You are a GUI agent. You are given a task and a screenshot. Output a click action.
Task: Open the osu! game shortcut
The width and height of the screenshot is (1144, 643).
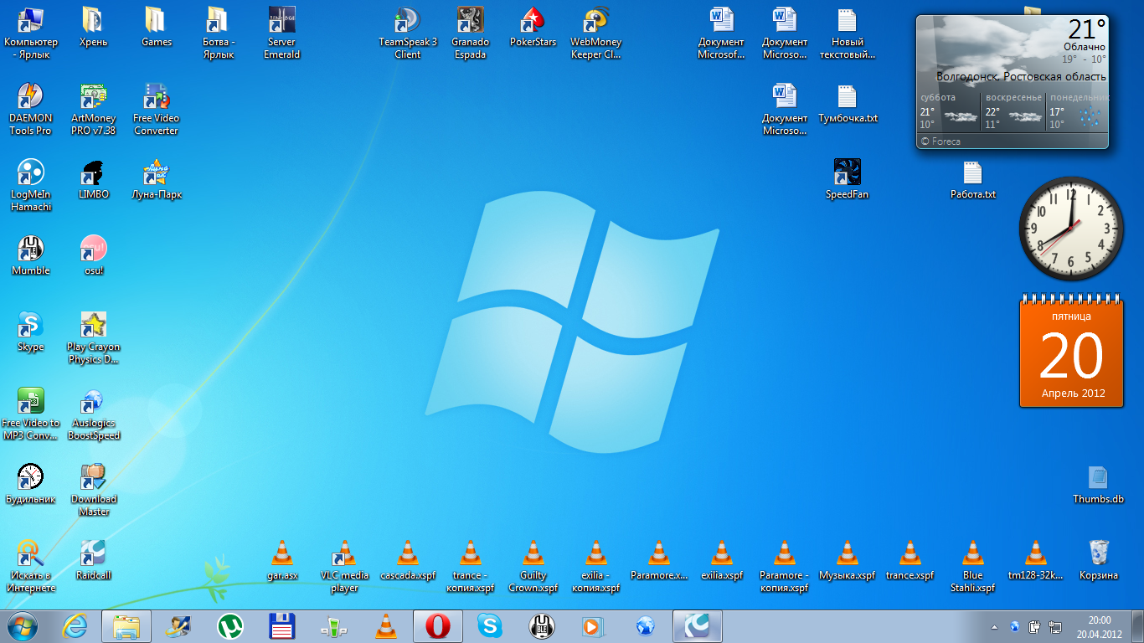(93, 256)
